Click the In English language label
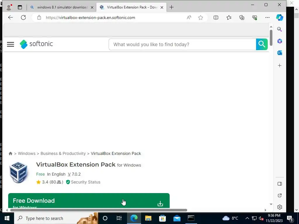This screenshot has width=299, height=224. point(56,174)
